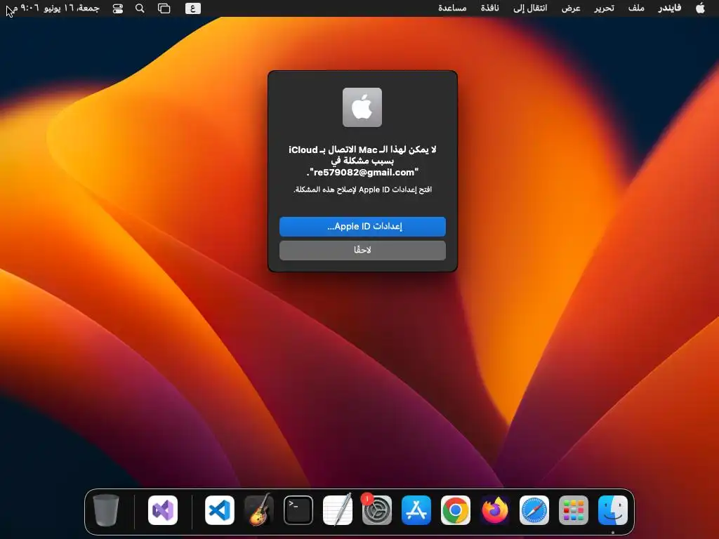This screenshot has height=539, width=719.
Task: Open Spotlight search in the menu bar
Action: (x=140, y=8)
